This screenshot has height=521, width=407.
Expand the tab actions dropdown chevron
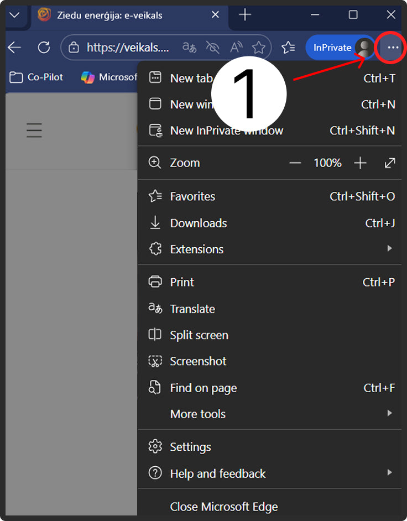15,15
